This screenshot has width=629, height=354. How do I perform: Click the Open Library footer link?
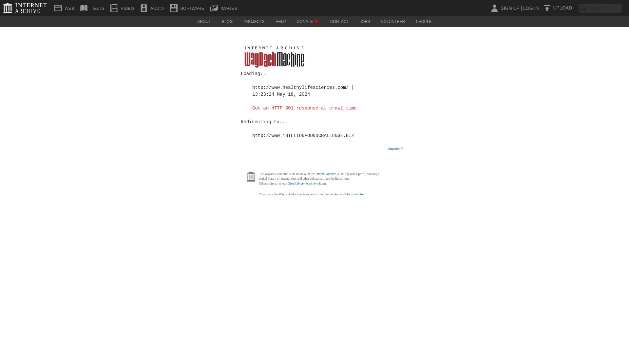pos(296,184)
